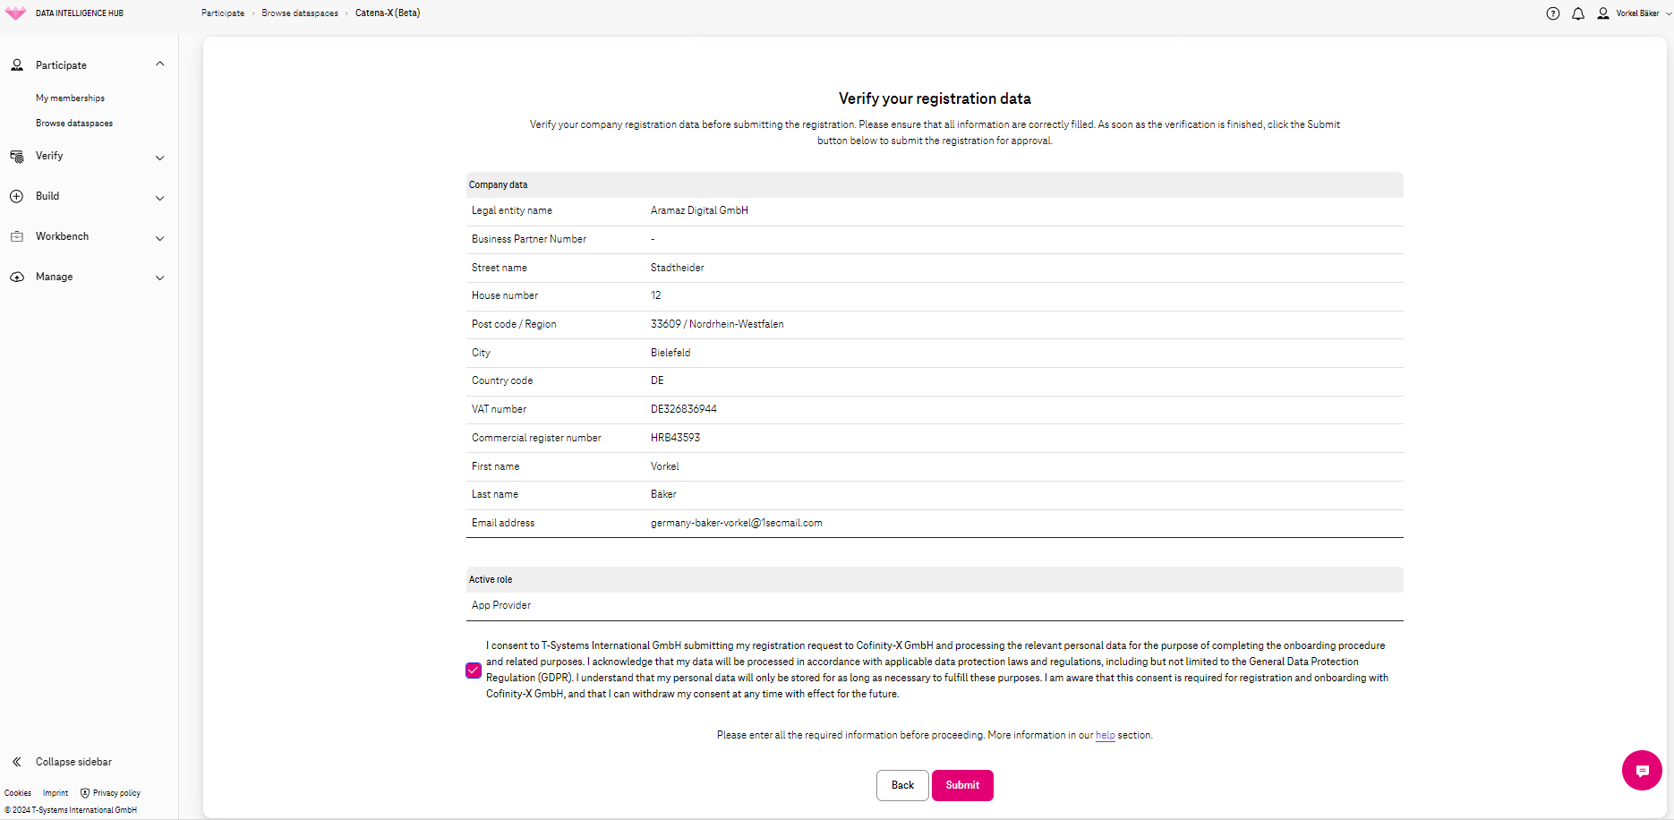Open the help question mark icon
Screen dimensions: 1674x820
point(1553,13)
